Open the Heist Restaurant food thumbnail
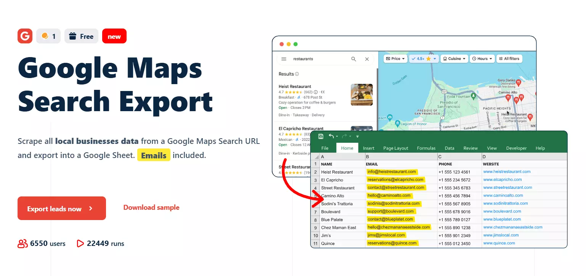The height and width of the screenshot is (276, 586). pos(361,94)
